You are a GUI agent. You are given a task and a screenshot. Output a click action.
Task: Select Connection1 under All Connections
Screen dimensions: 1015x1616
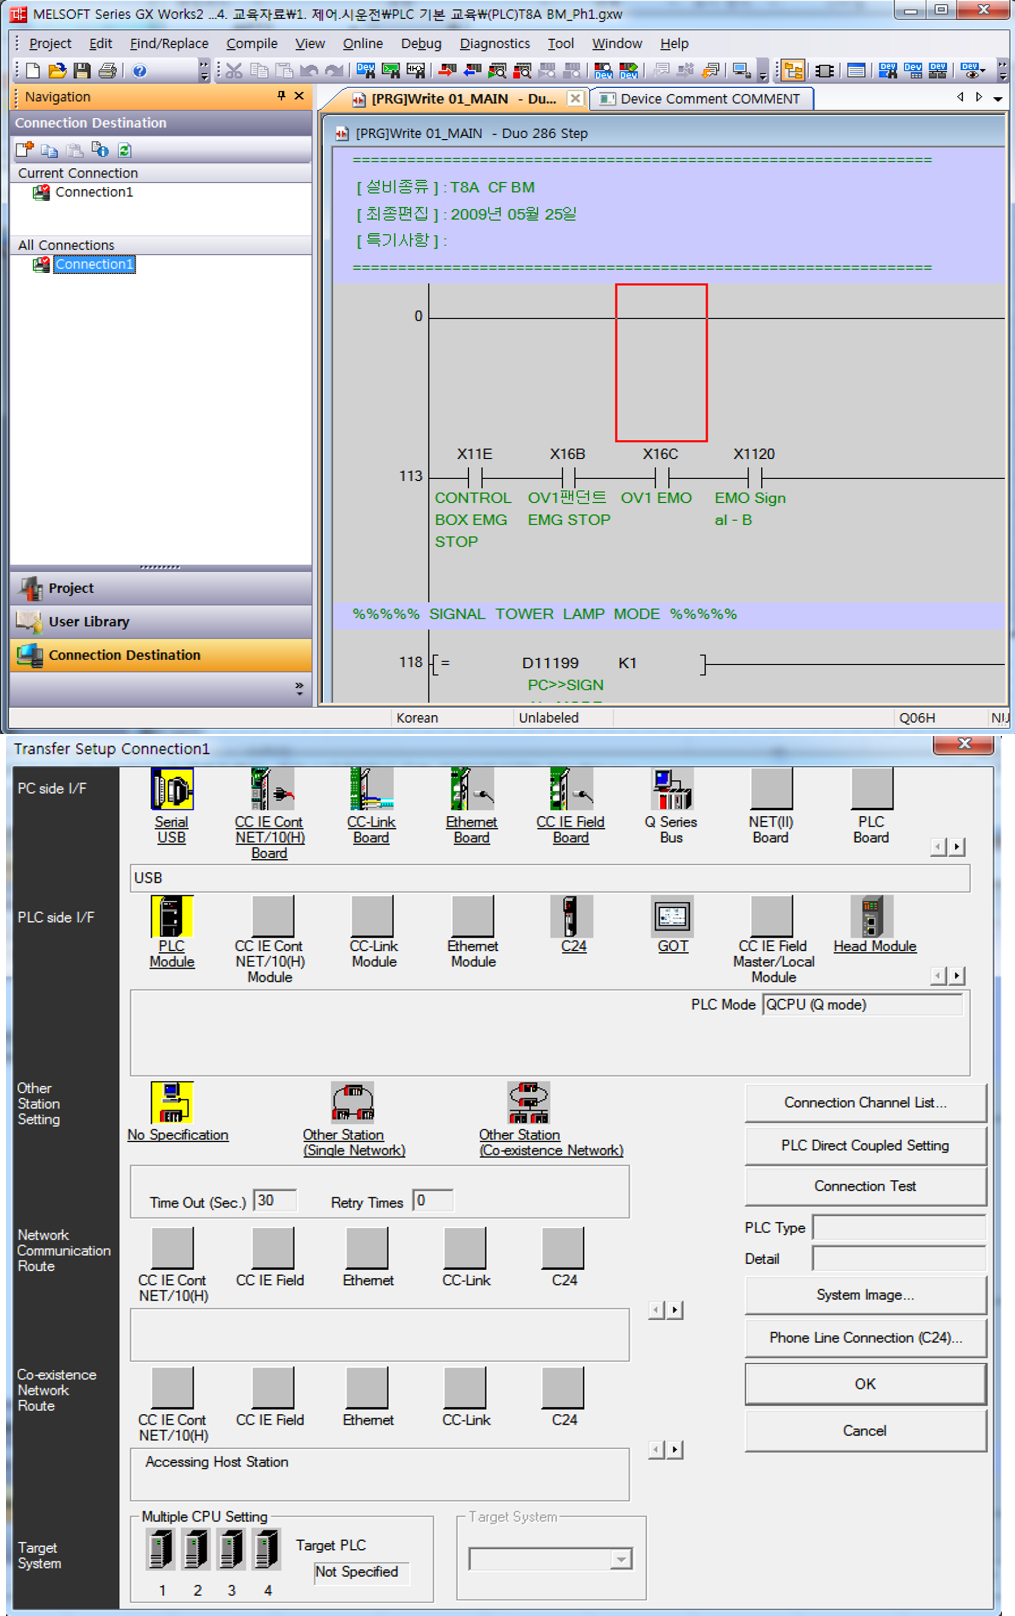[95, 265]
